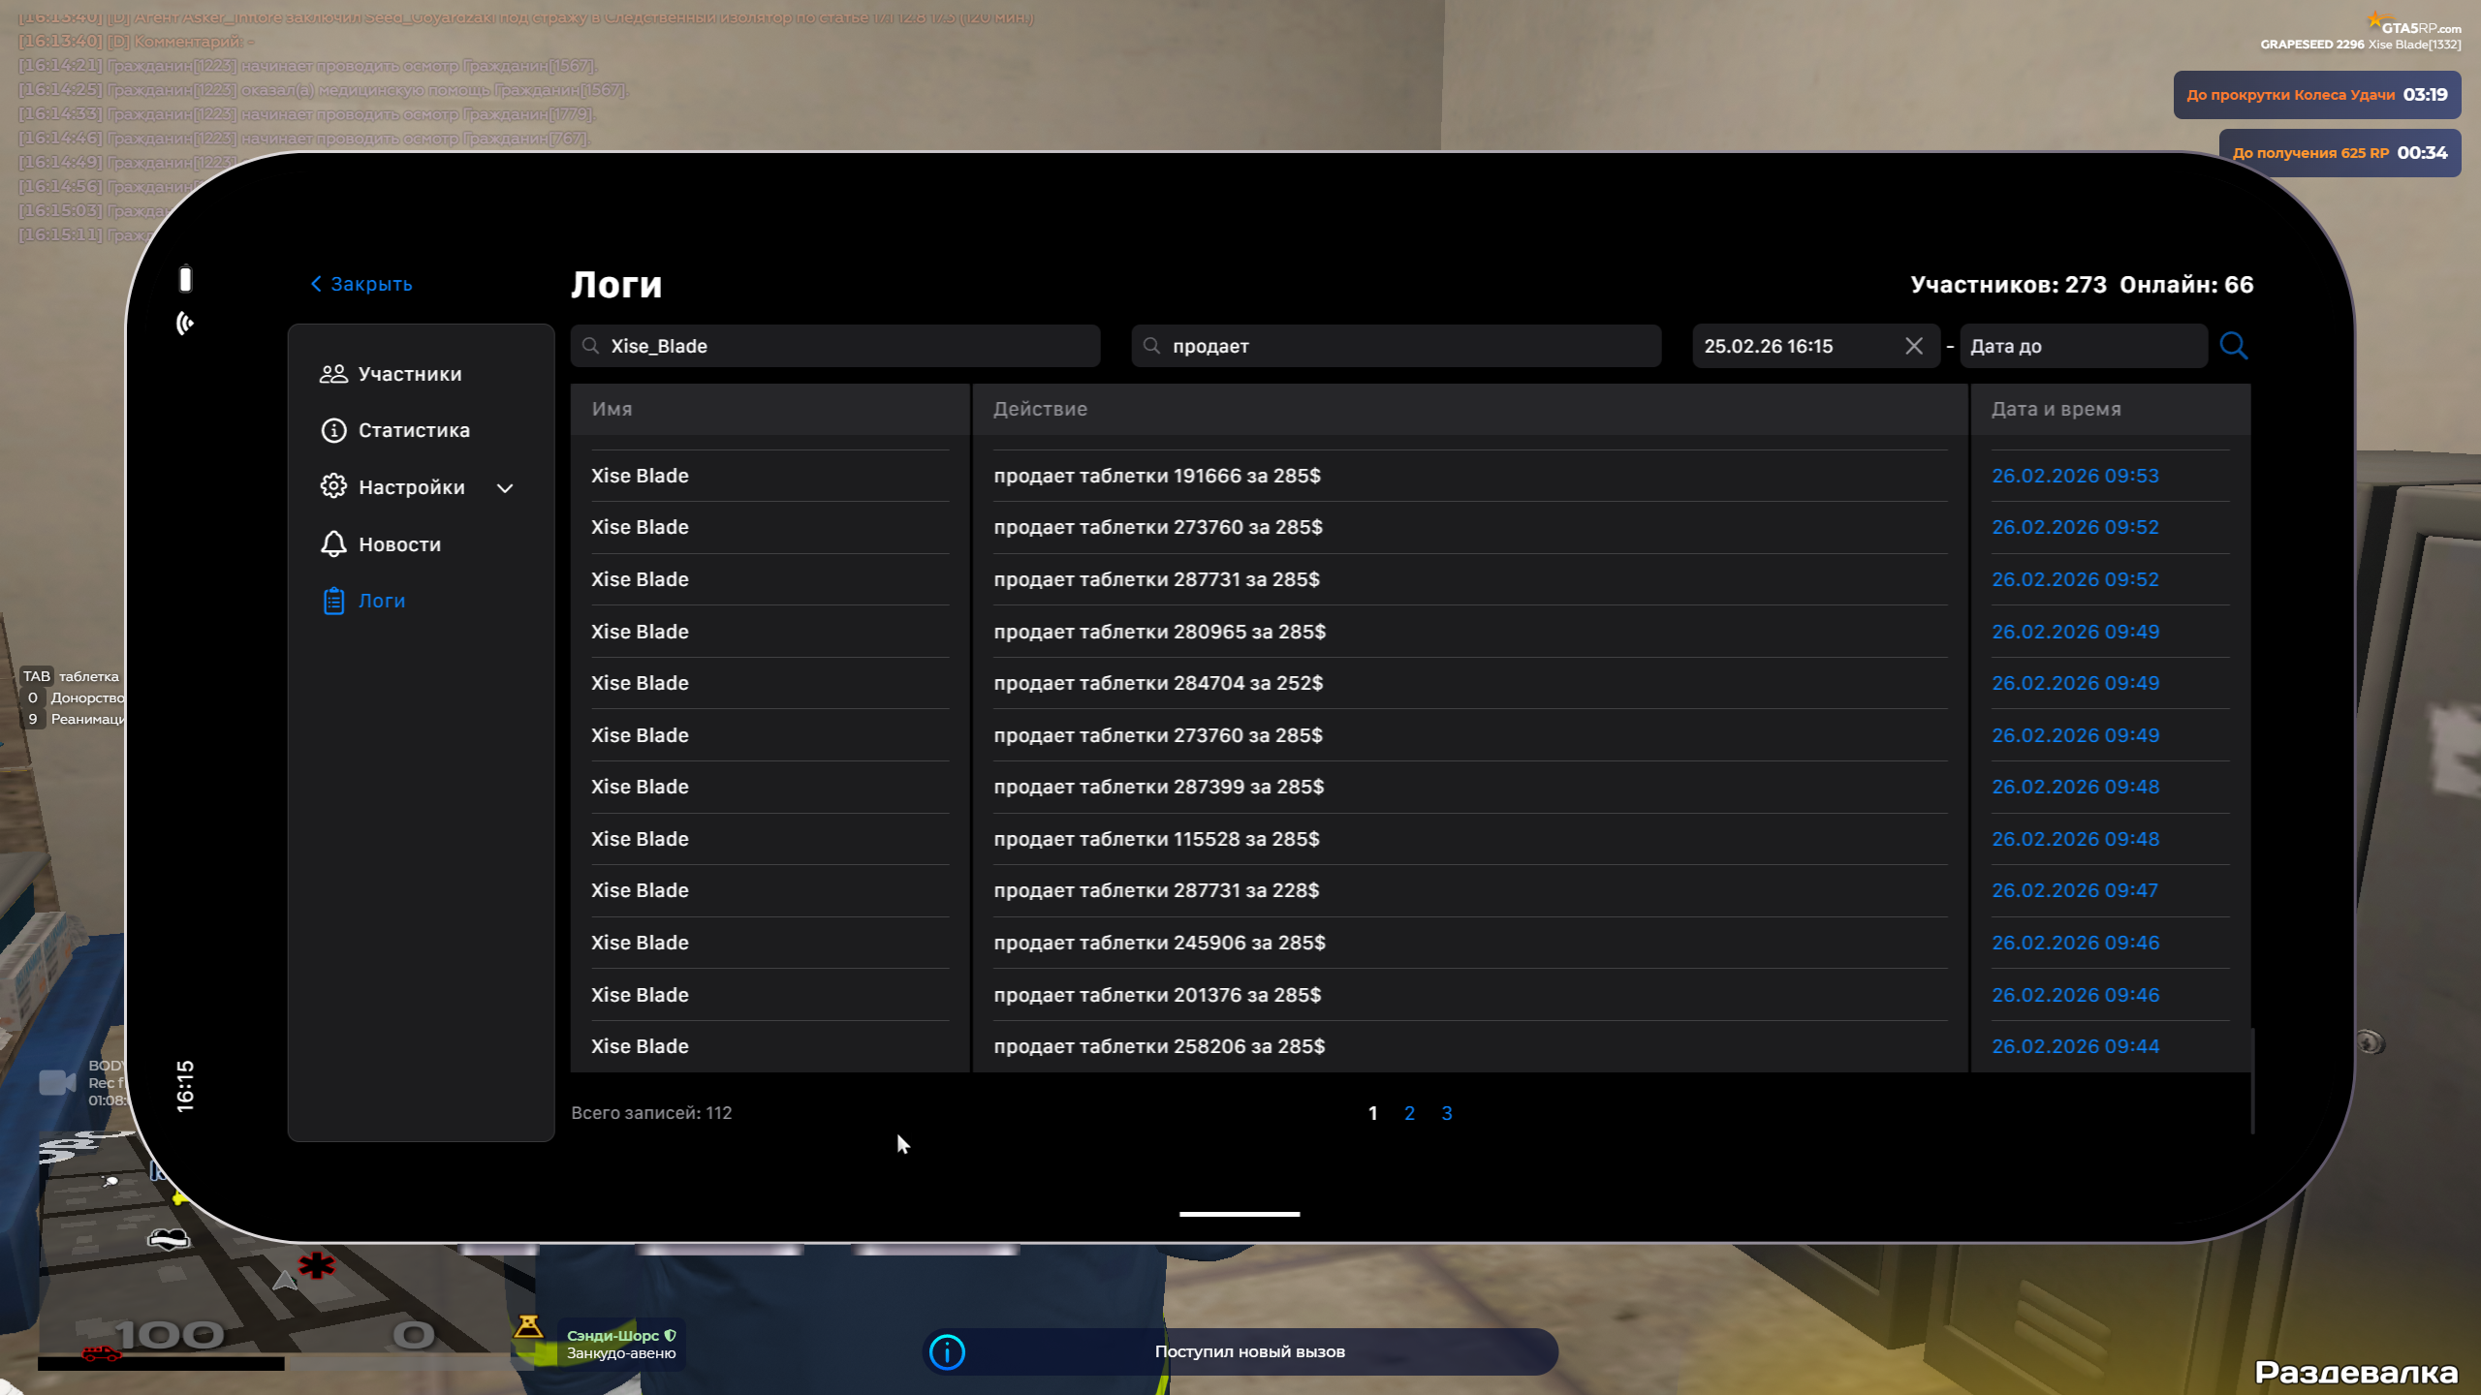Image resolution: width=2481 pixels, height=1395 pixels.
Task: Open the Новости menu section
Action: 399,544
